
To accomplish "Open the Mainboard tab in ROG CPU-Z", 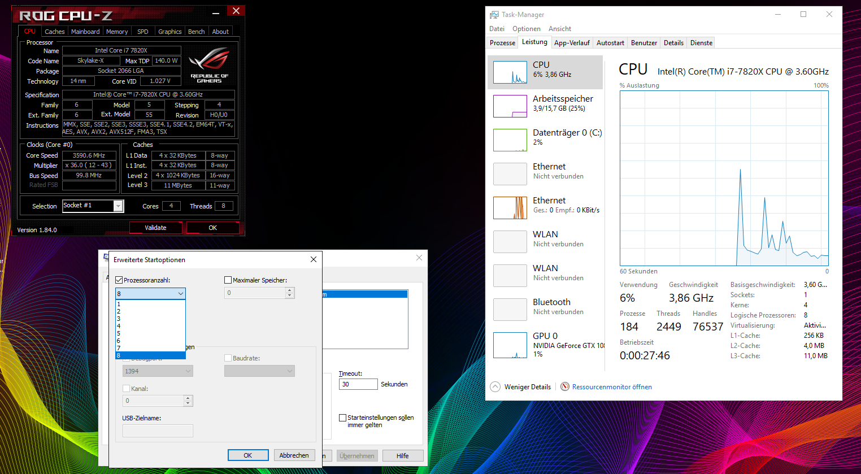I will pyautogui.click(x=85, y=32).
